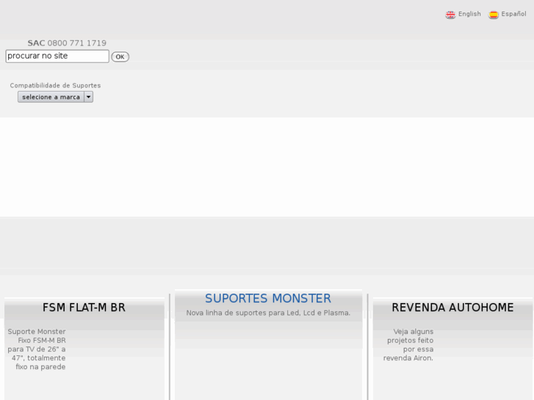This screenshot has width=534, height=400.
Task: Open the REVENDA AUTOHOME heading
Action: 452,308
